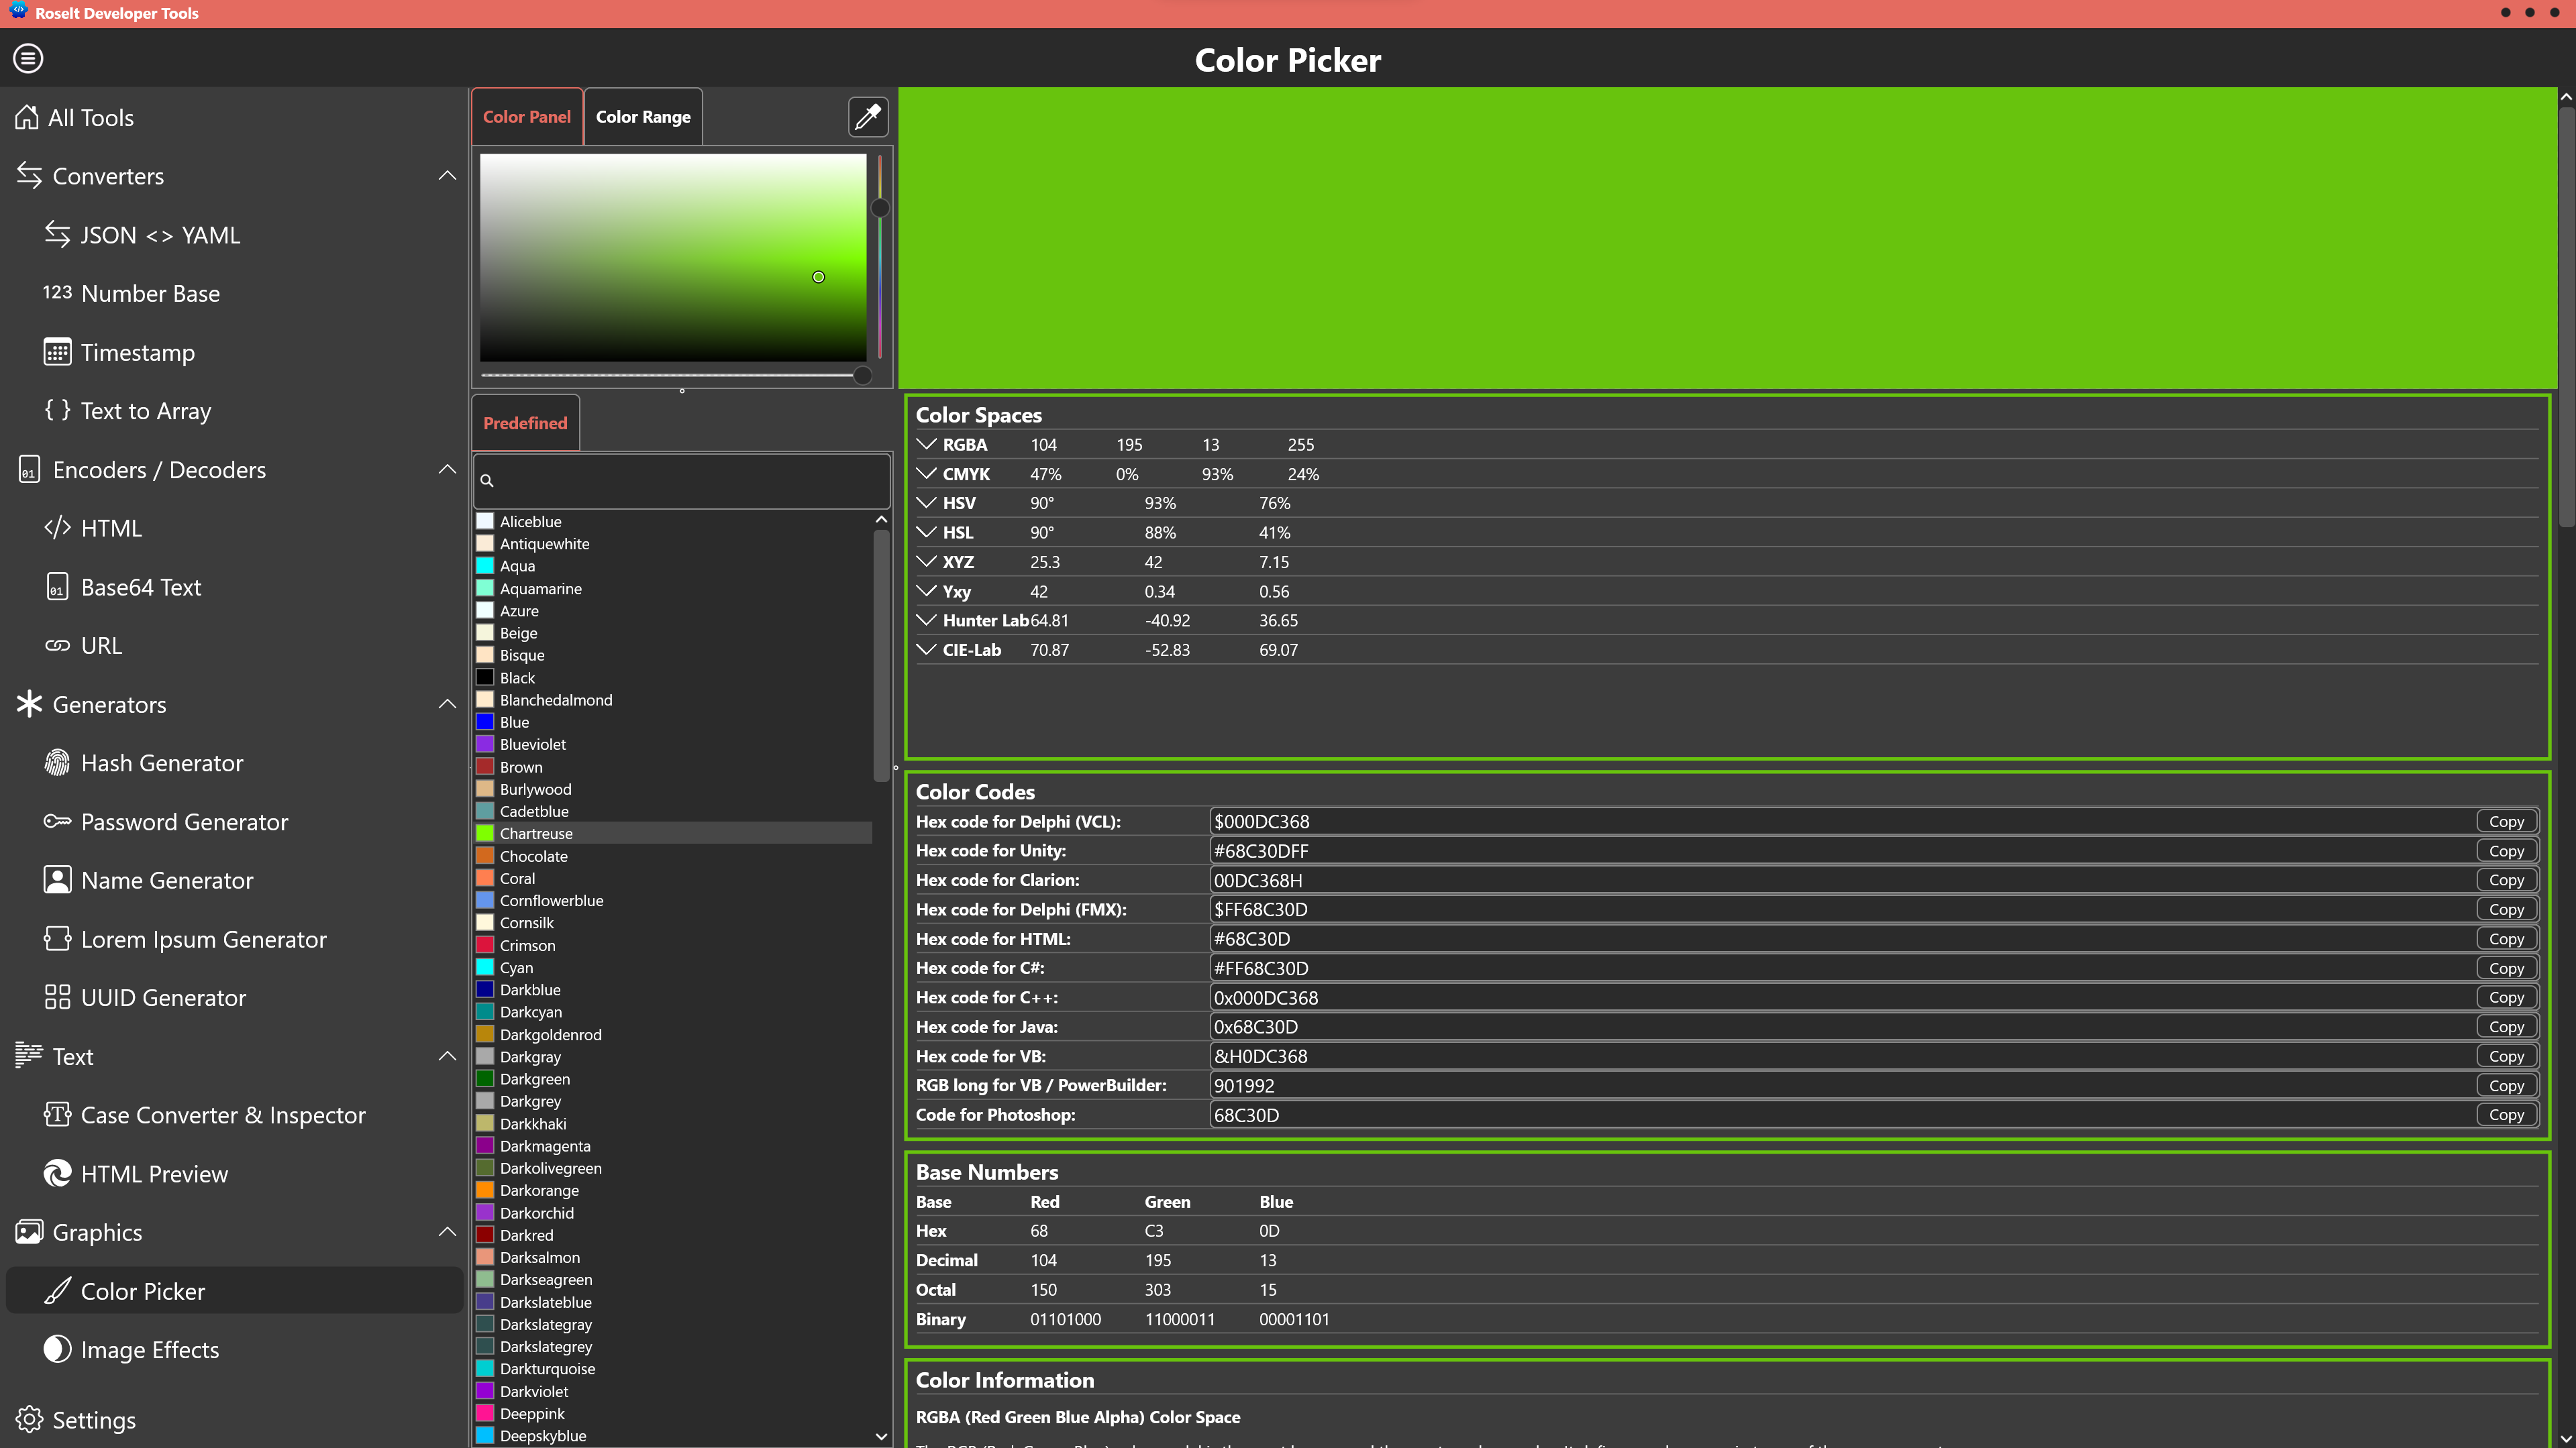Select the Darkorchid color swatch
Image resolution: width=2576 pixels, height=1448 pixels.
pos(536,1212)
